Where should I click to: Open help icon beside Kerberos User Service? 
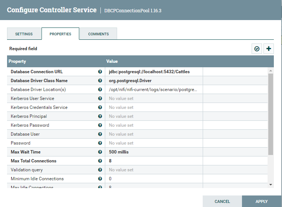click(100, 98)
